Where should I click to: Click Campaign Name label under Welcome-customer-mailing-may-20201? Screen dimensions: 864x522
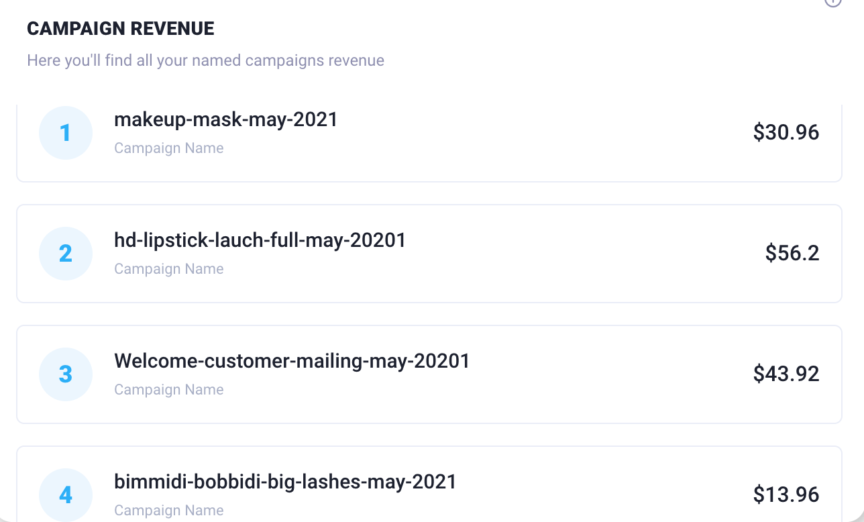[169, 390]
